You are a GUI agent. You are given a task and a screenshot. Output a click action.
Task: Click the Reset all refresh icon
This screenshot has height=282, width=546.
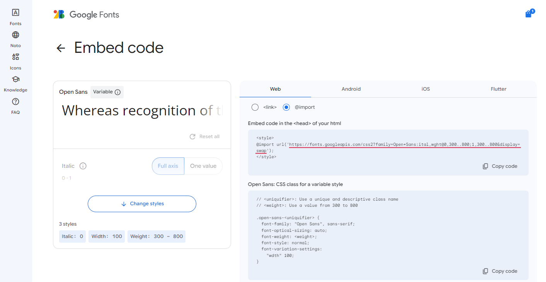pyautogui.click(x=192, y=137)
